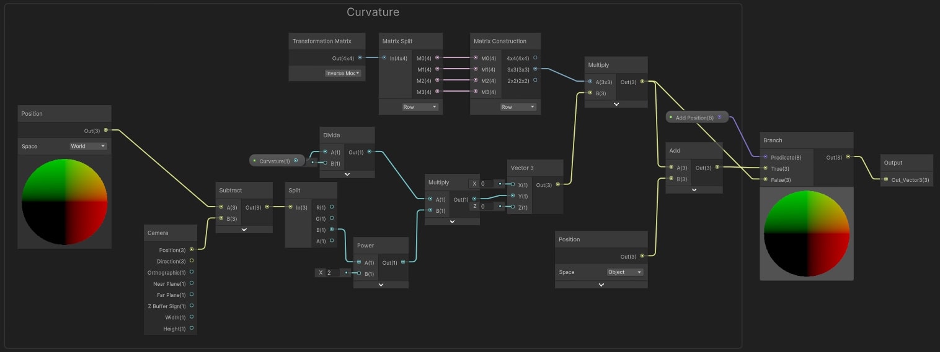Open the Inverse Model dropdown on Transformation Matrix
Image resolution: width=940 pixels, height=352 pixels.
pyautogui.click(x=344, y=73)
